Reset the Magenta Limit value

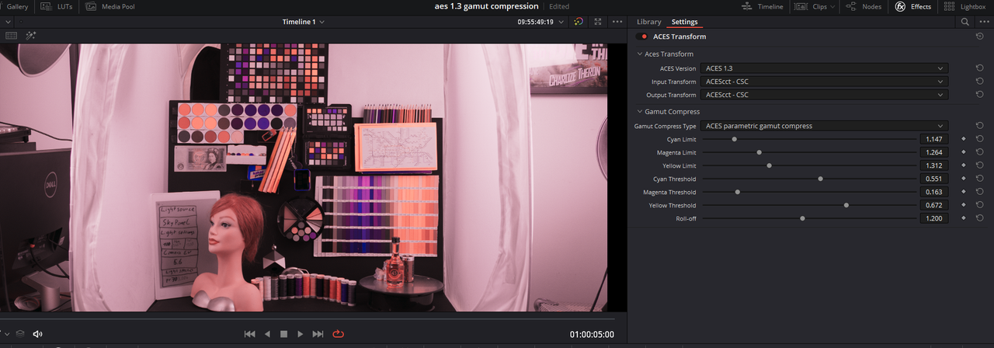pos(980,152)
